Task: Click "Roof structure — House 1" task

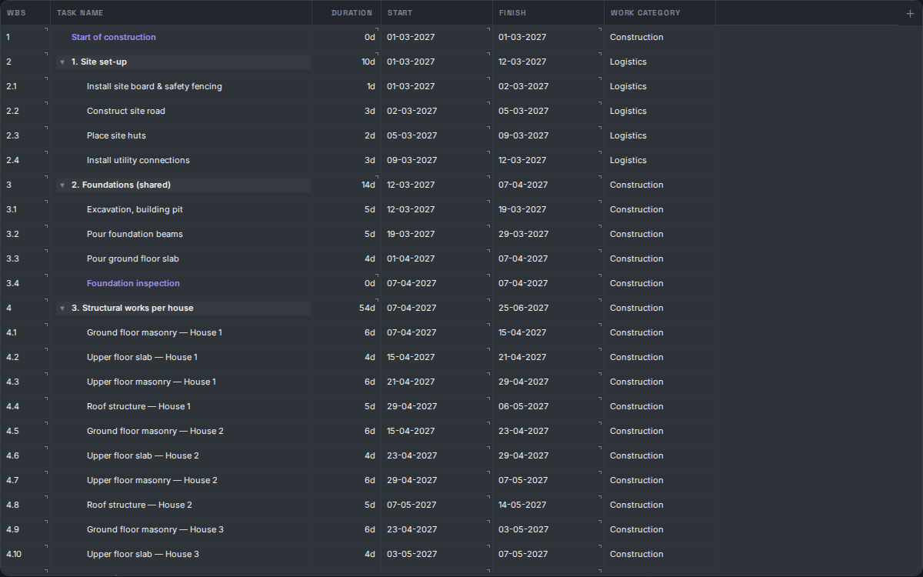Action: [138, 406]
